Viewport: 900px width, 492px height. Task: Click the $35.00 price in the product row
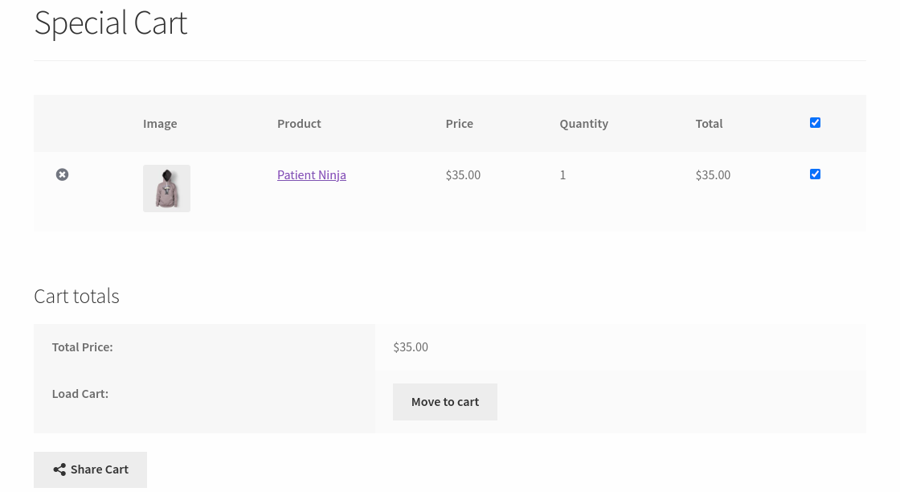(x=463, y=174)
